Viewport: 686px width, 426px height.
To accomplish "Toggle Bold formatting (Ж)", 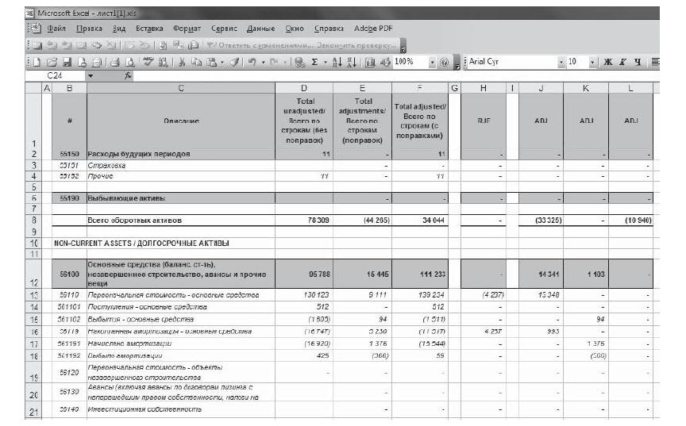I will (607, 62).
